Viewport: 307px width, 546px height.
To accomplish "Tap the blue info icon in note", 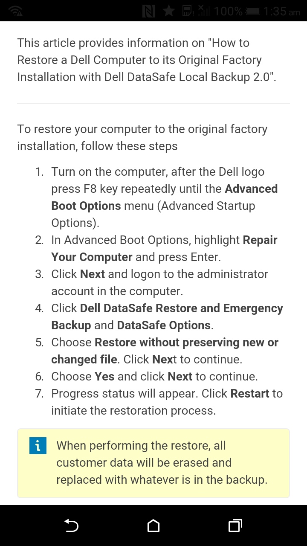I will [38, 446].
